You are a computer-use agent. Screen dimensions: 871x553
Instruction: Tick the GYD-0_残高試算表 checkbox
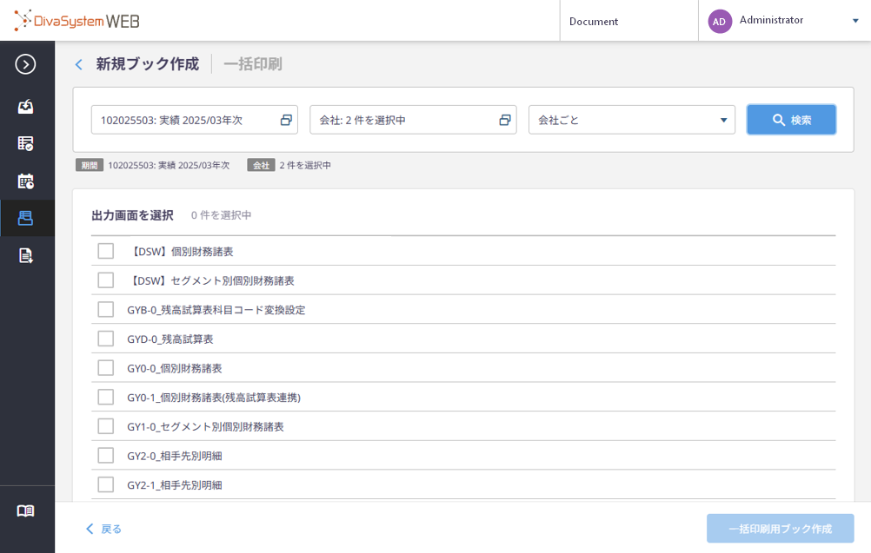tap(105, 339)
